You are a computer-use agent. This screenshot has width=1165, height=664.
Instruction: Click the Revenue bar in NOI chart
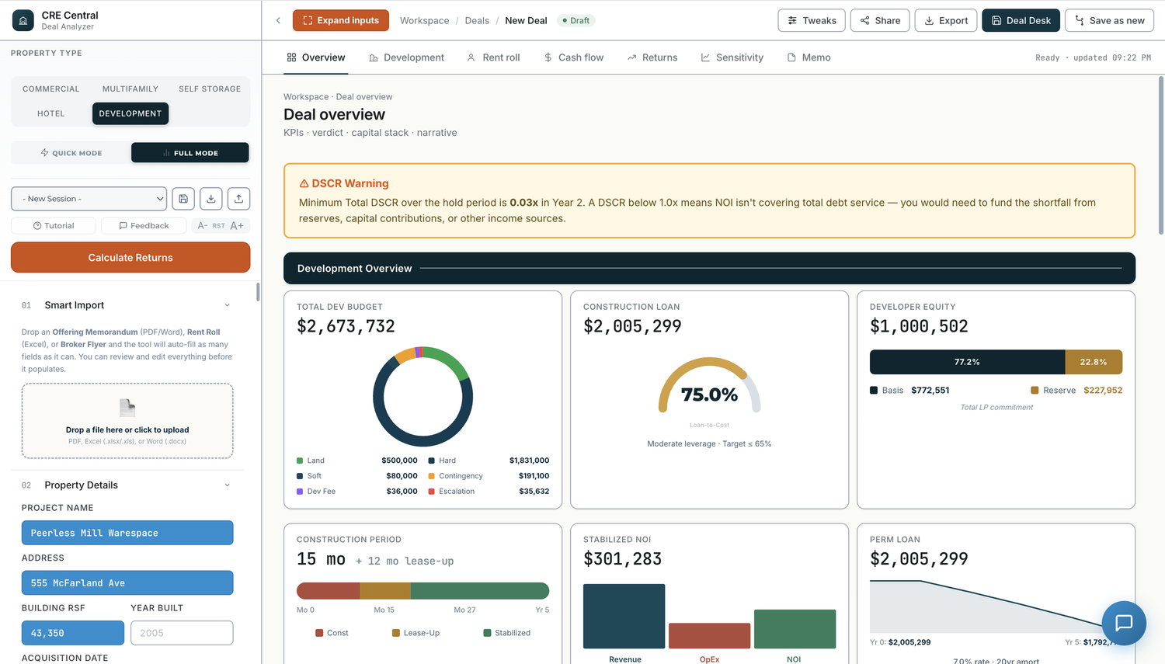624,616
